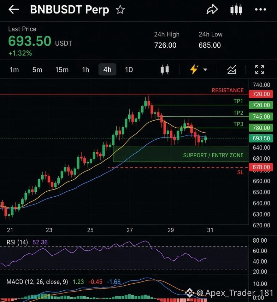Click the date label 23 on time axis
The image size is (277, 302).
click(x=49, y=230)
